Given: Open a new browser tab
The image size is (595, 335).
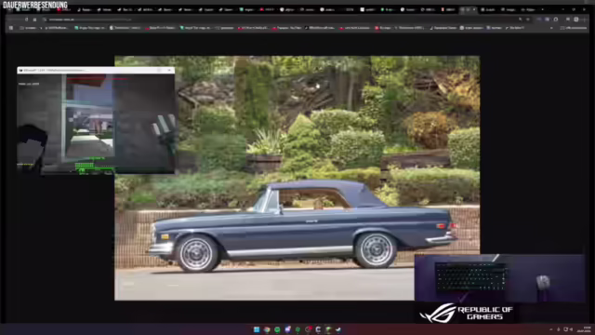Looking at the screenshot, I should (x=543, y=9).
